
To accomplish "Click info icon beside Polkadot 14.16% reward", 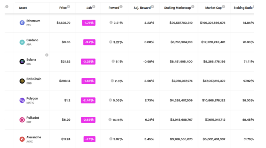I will click(x=110, y=120).
